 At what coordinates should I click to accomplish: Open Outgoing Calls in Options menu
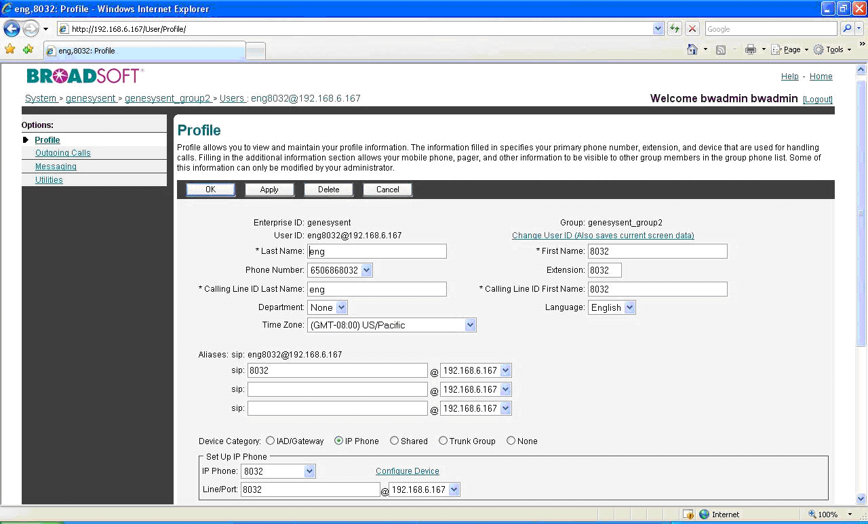pos(62,153)
